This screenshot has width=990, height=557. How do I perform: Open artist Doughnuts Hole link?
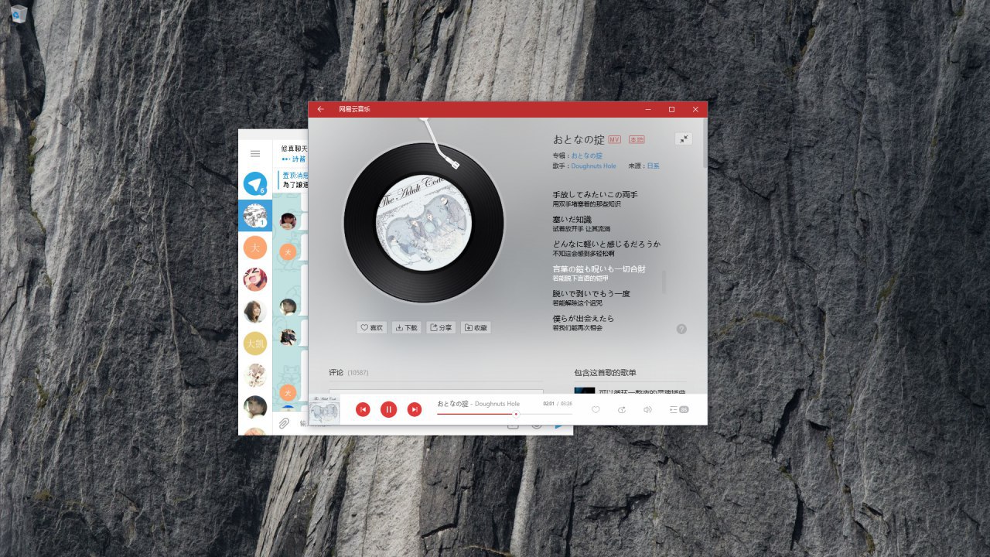[593, 166]
